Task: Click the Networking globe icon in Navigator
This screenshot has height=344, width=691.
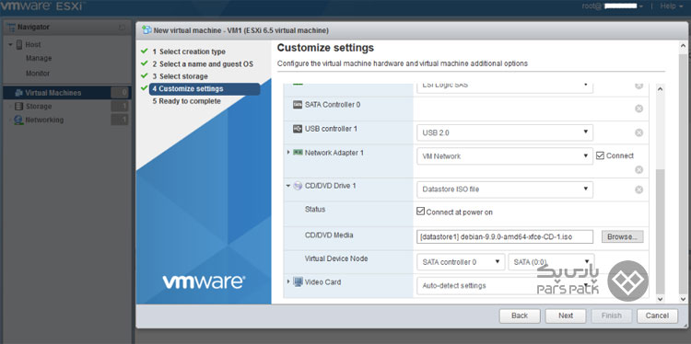Action: tap(18, 120)
